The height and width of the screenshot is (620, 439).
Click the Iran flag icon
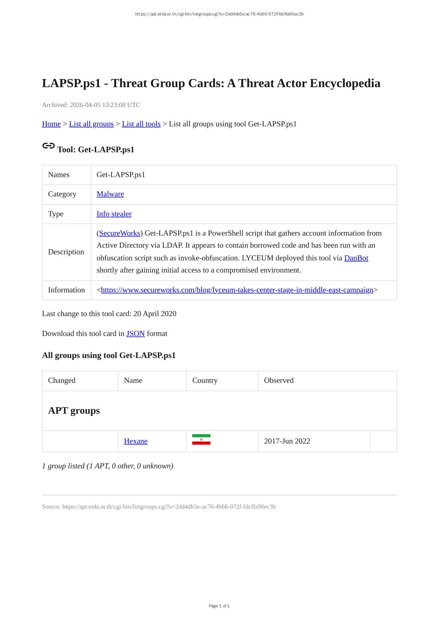(x=201, y=440)
